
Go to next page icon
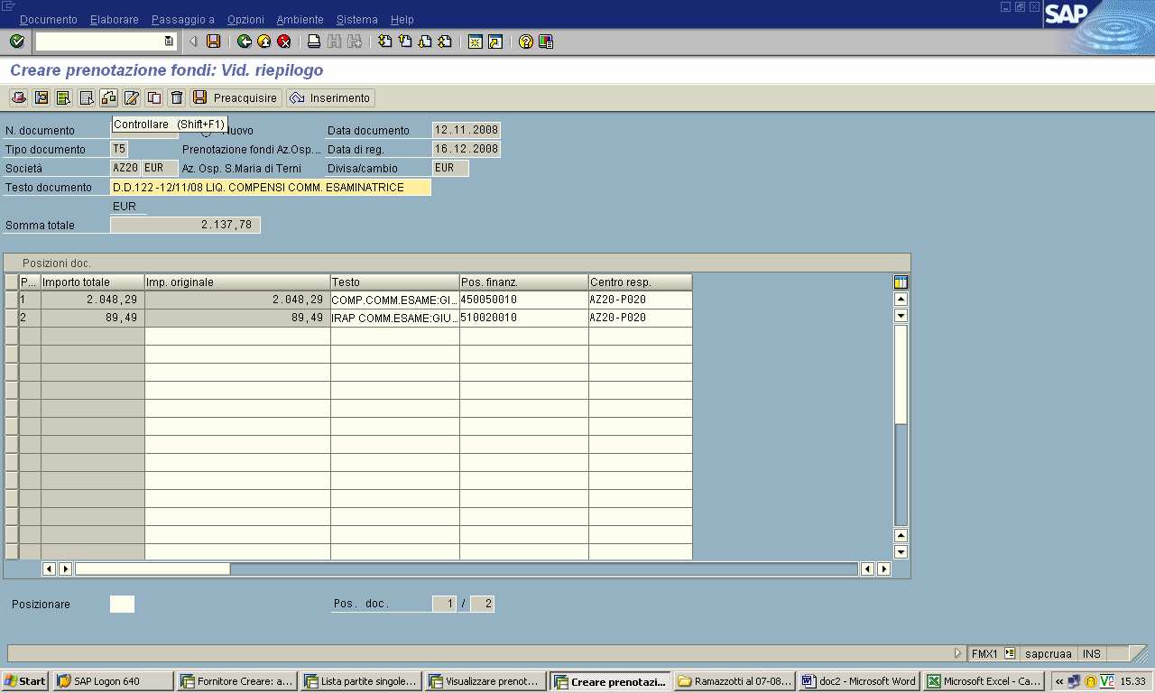click(425, 42)
